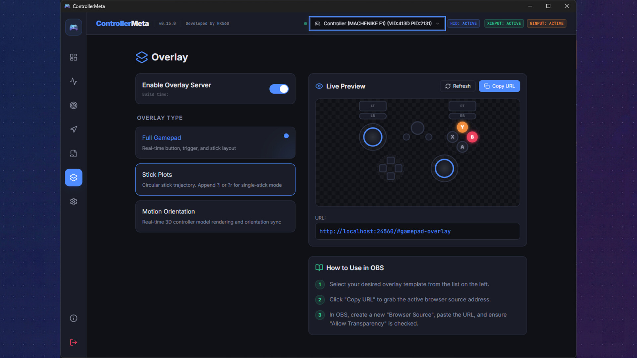Open the dashboard grid icon in sidebar

73,57
